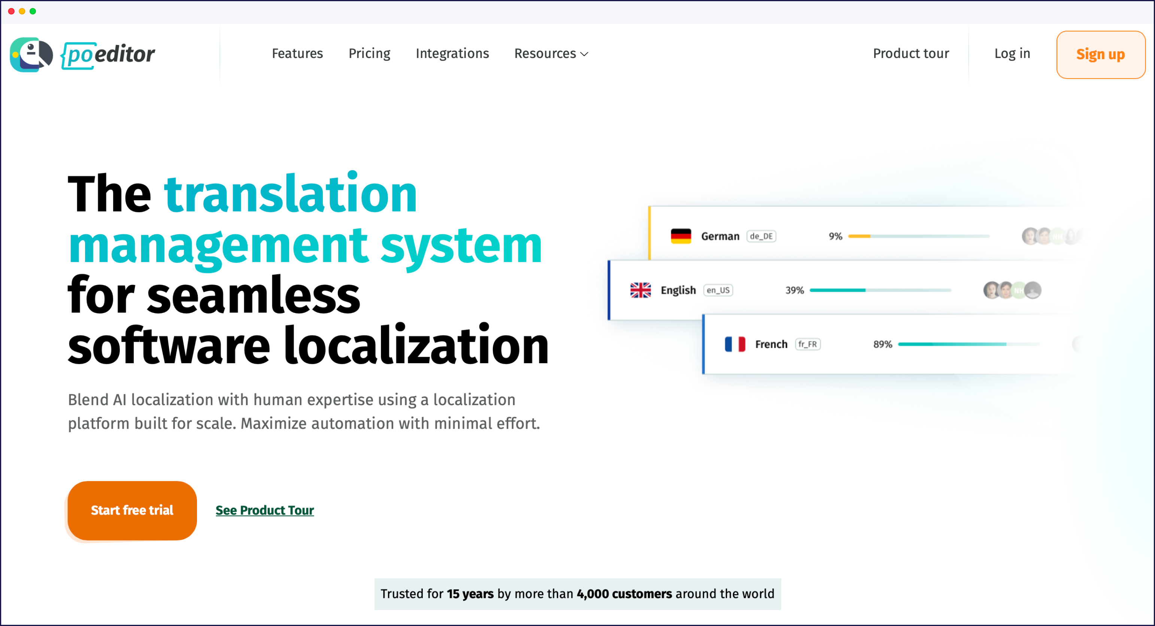Viewport: 1155px width, 626px height.
Task: Click Start free trial button
Action: (x=132, y=510)
